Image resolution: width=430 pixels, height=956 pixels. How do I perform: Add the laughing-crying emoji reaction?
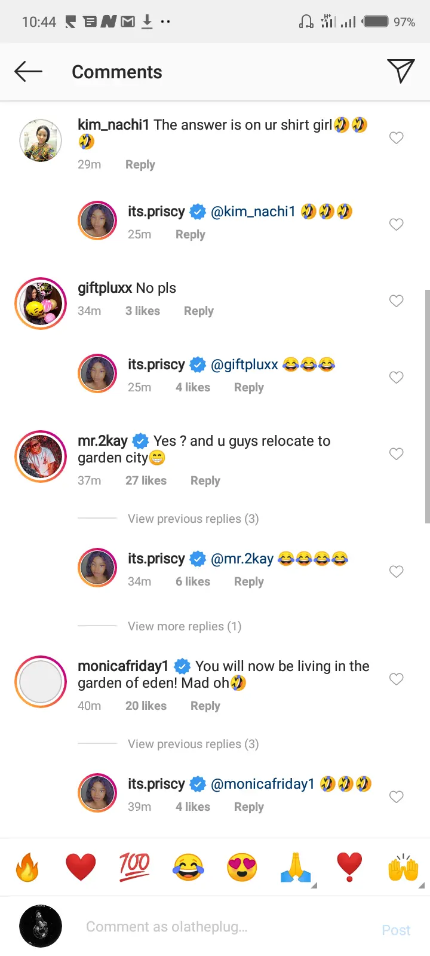[x=188, y=867]
